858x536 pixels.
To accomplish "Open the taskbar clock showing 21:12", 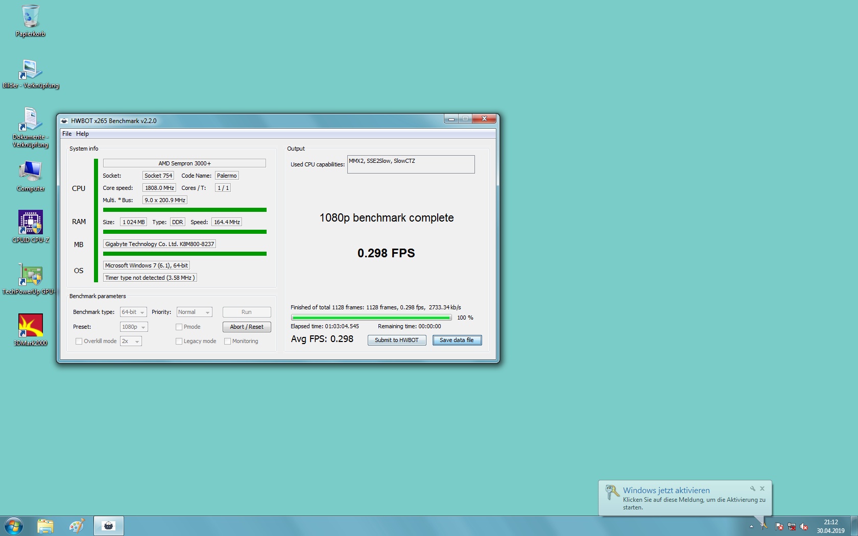I will tap(830, 526).
